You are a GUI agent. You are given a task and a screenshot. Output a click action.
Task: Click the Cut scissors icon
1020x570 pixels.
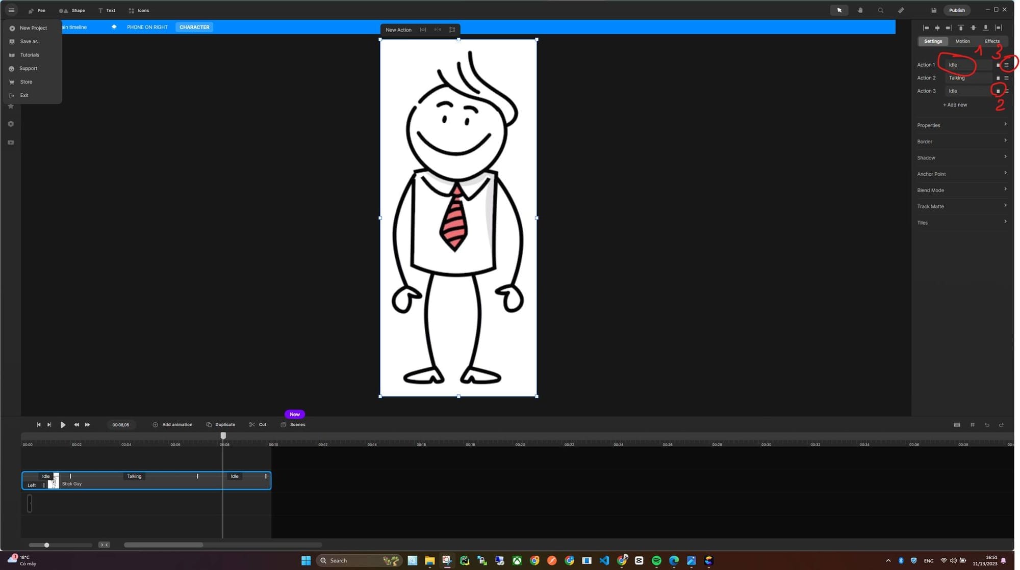[252, 425]
